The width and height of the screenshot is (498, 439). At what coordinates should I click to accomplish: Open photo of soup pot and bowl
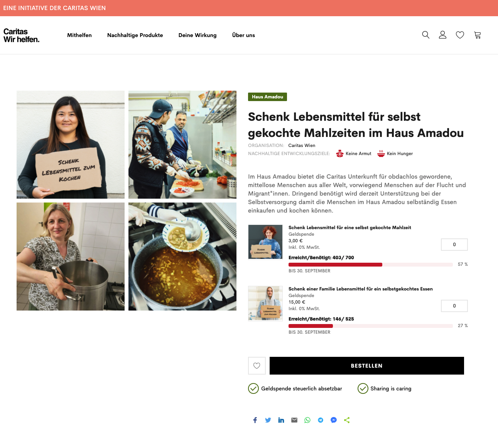tap(182, 257)
